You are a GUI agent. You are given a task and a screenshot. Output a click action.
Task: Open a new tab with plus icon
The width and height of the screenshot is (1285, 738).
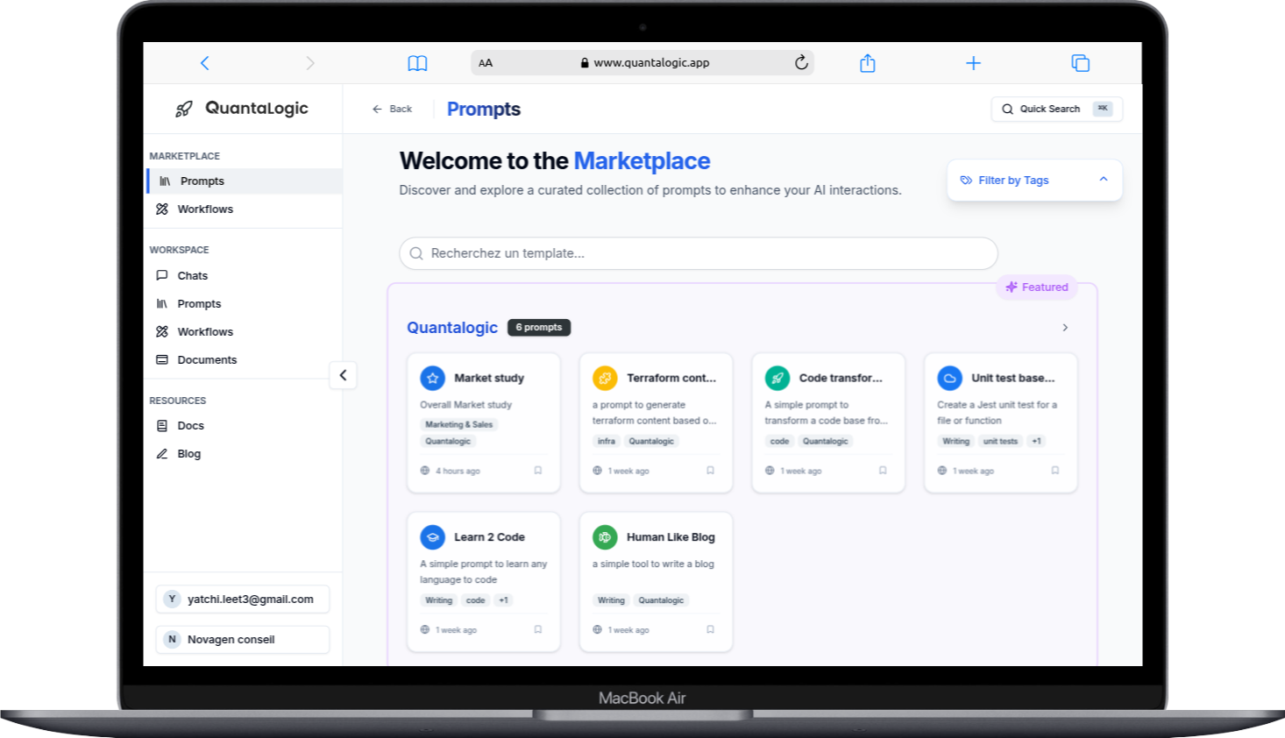[973, 63]
